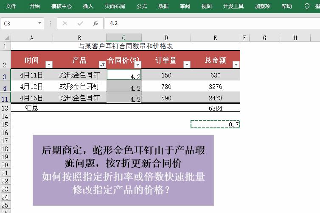This screenshot has height=213, width=320.
Task: Open the 数据 ribbon tab
Action: 163,6
